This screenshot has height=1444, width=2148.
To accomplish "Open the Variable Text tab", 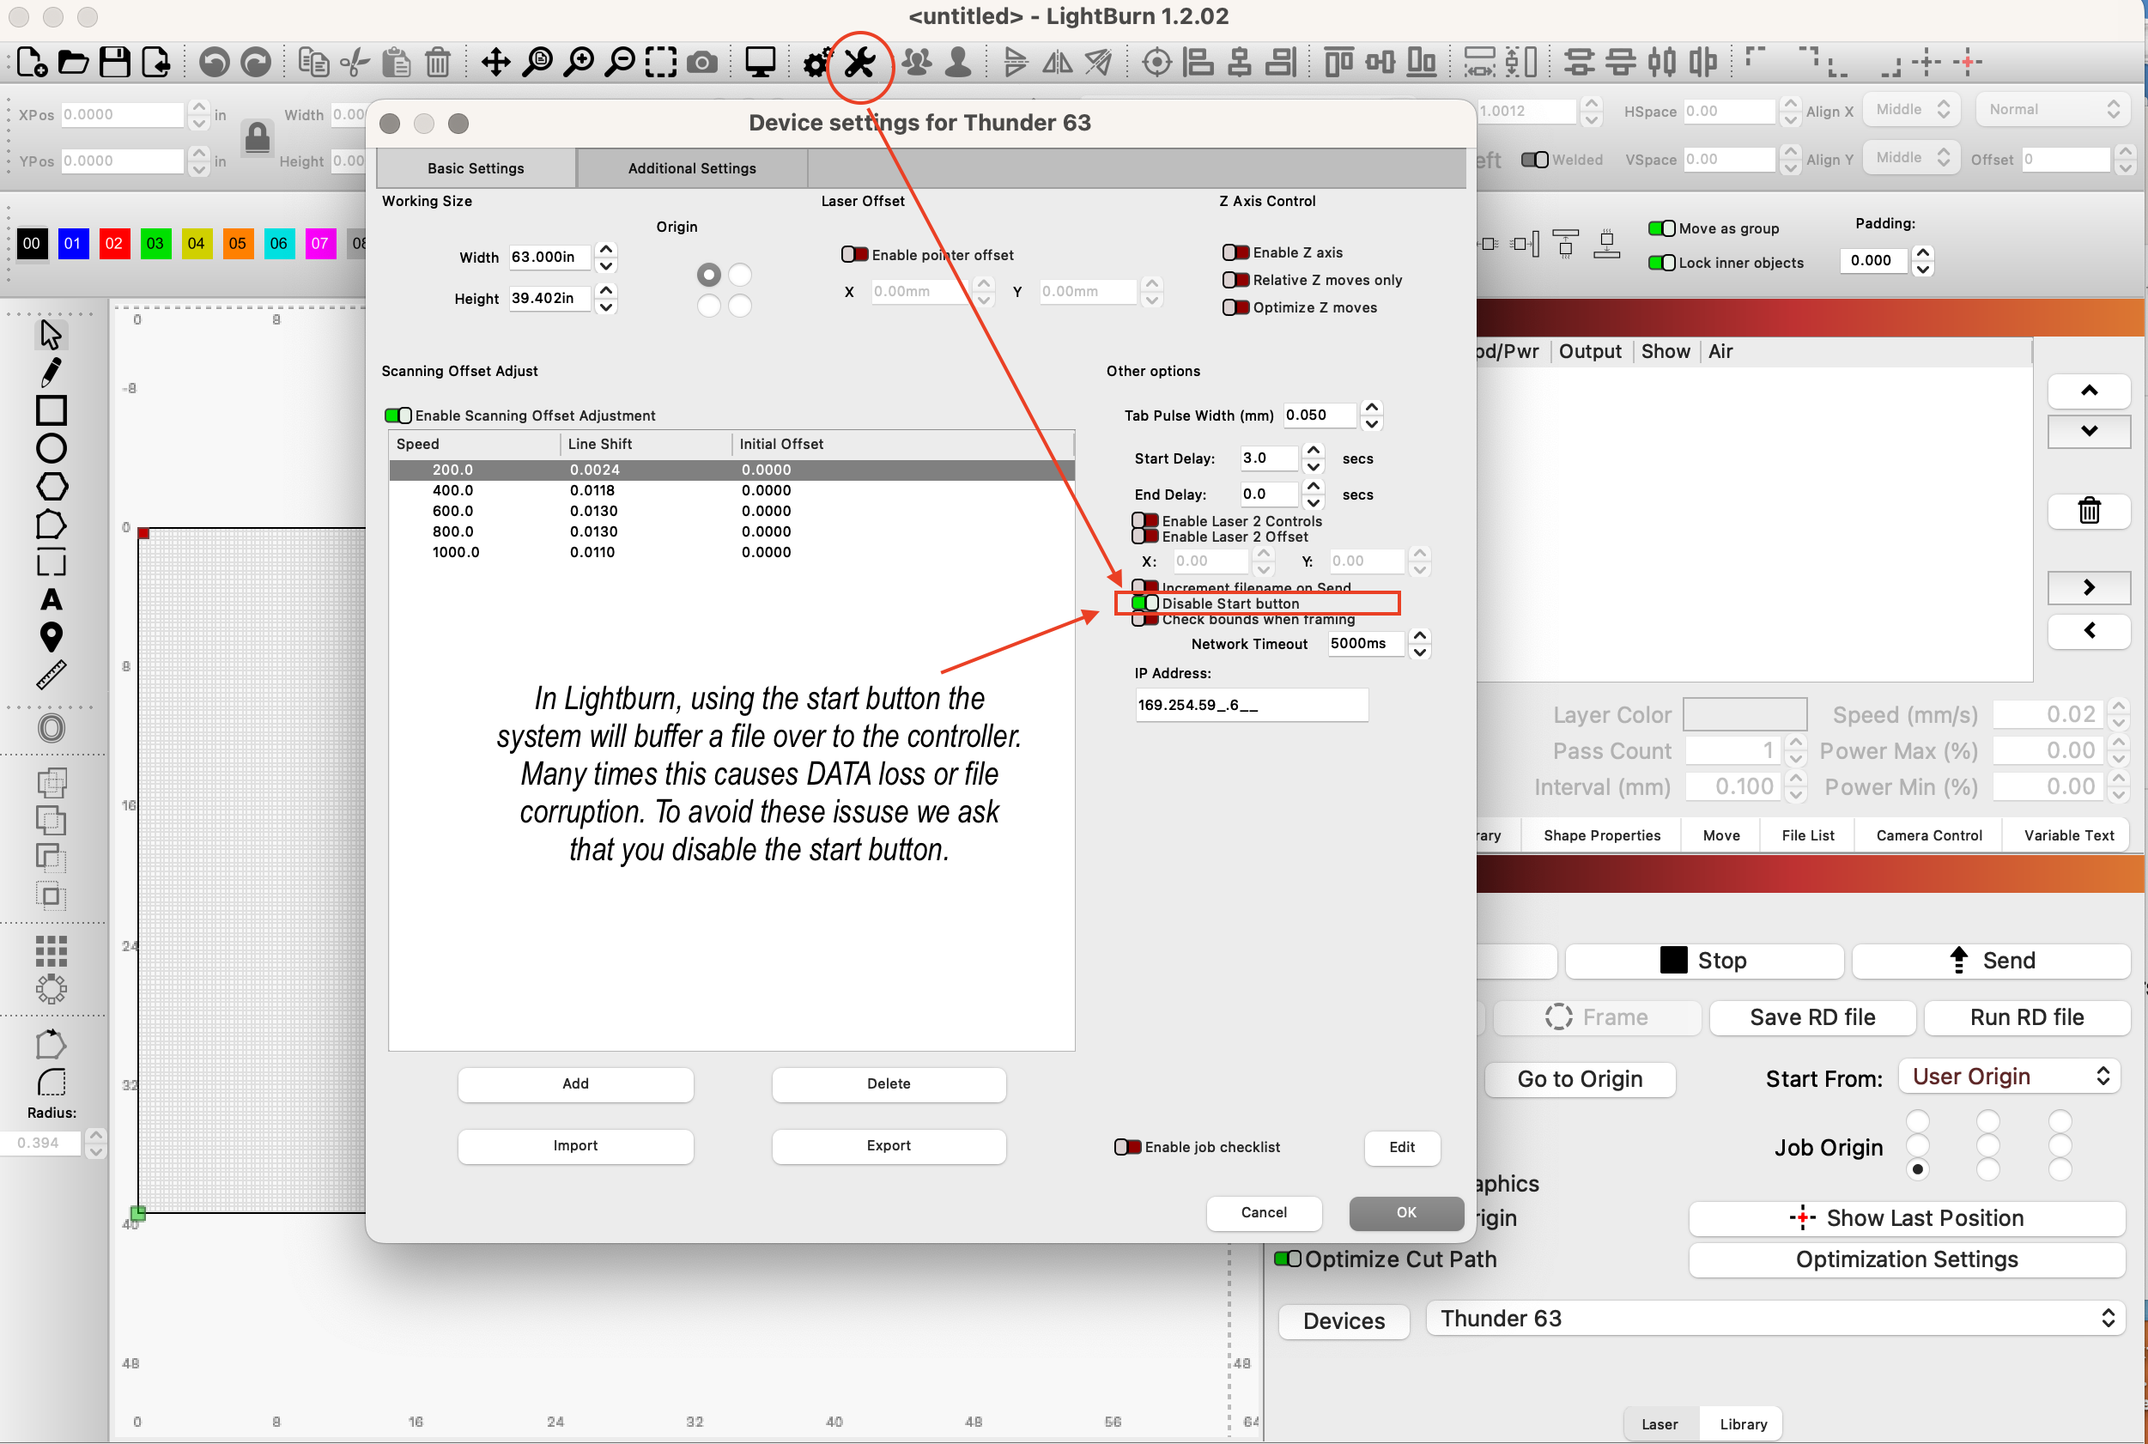I will (x=2068, y=834).
